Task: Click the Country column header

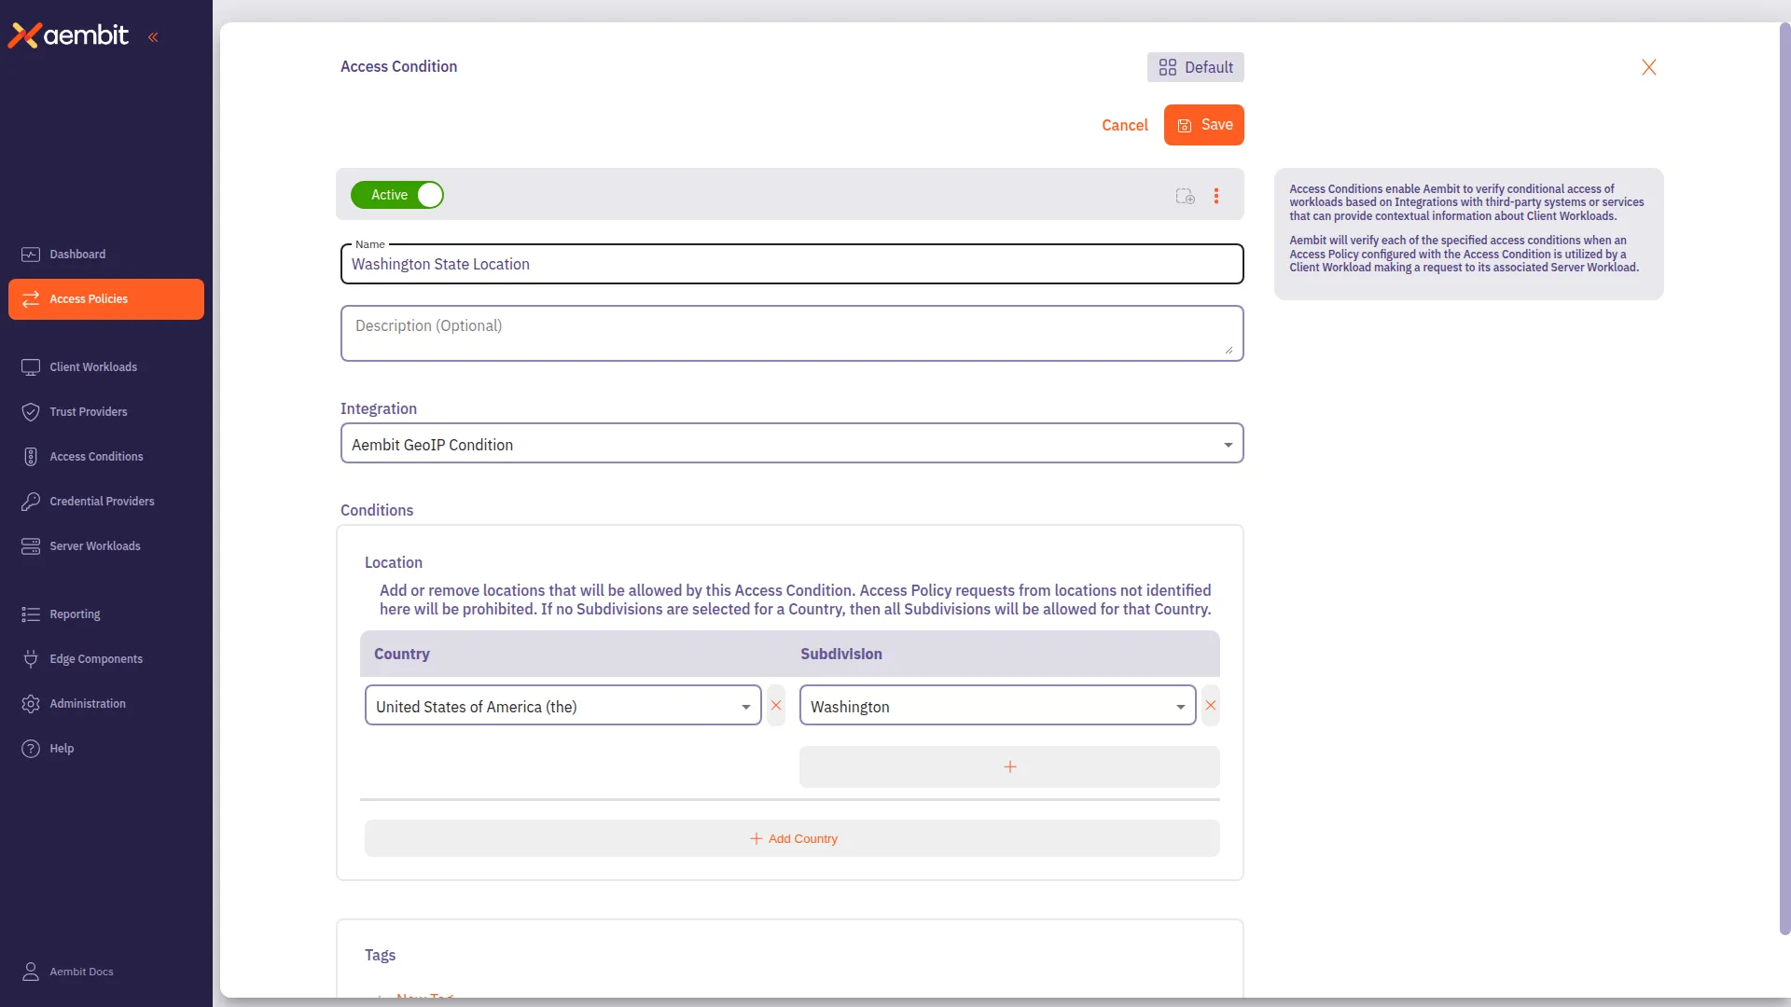Action: [402, 654]
